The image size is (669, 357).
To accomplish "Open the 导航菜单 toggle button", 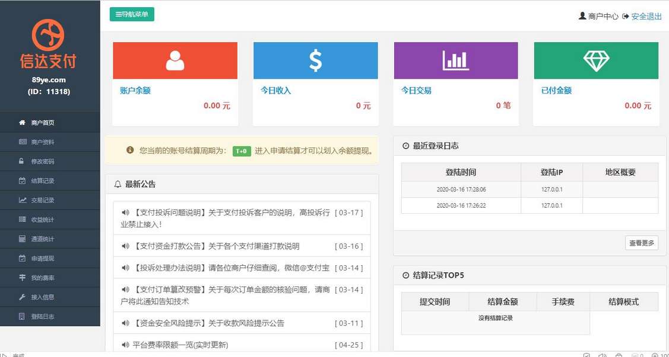I will [x=132, y=14].
